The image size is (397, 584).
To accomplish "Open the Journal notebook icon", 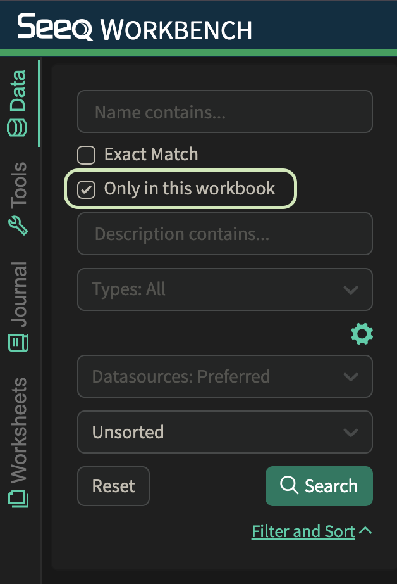I will click(18, 343).
